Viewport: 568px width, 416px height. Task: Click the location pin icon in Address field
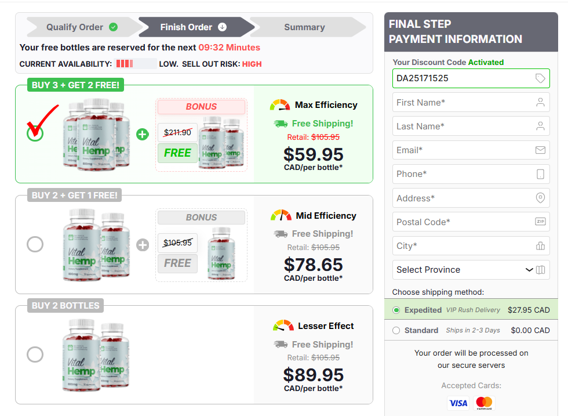point(540,198)
